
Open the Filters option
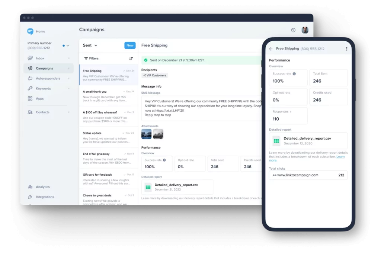pos(91,58)
